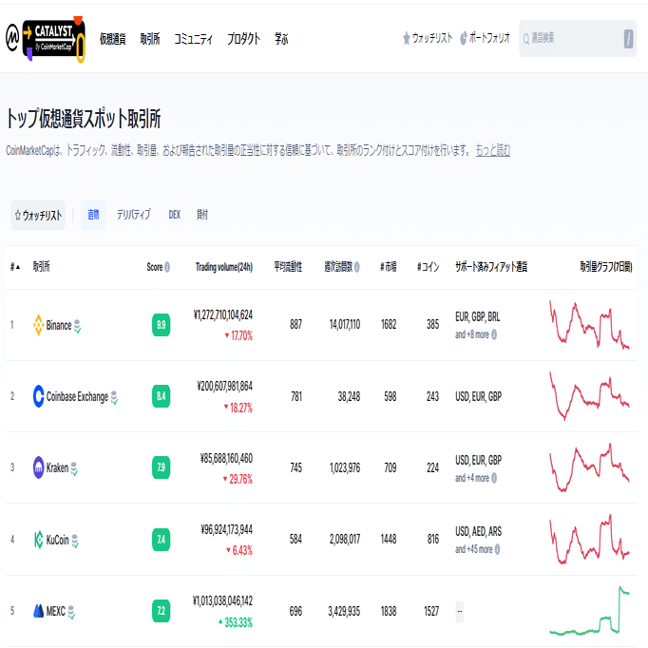This screenshot has width=648, height=648.
Task: Open the 仮想通貨 menu
Action: [x=113, y=39]
